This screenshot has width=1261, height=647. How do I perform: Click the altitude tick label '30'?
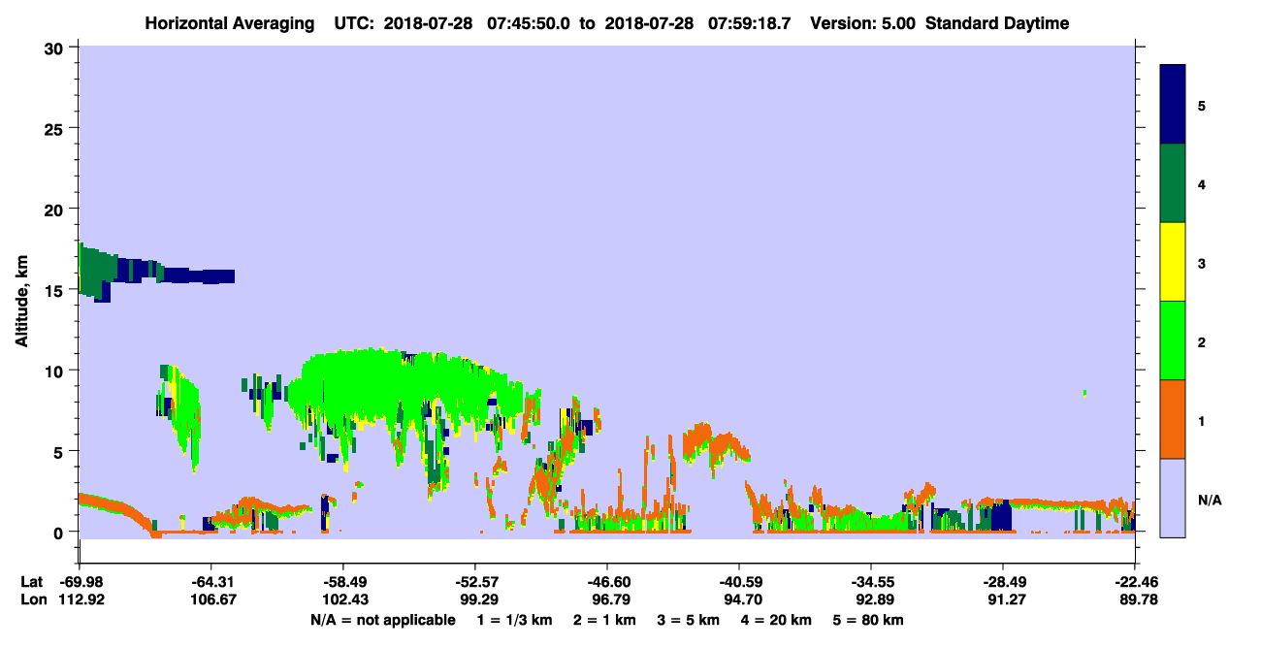pyautogui.click(x=56, y=48)
